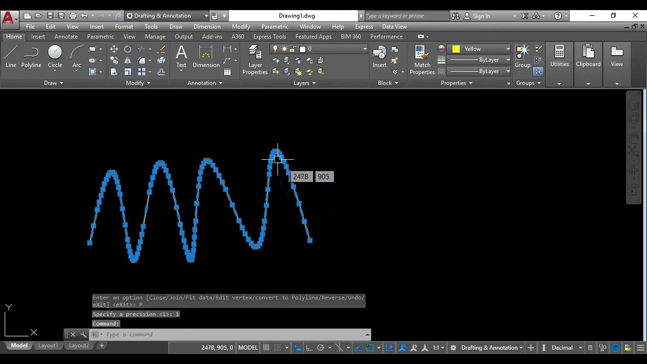Click the Dimension tool
The height and width of the screenshot is (364, 647).
[x=206, y=57]
